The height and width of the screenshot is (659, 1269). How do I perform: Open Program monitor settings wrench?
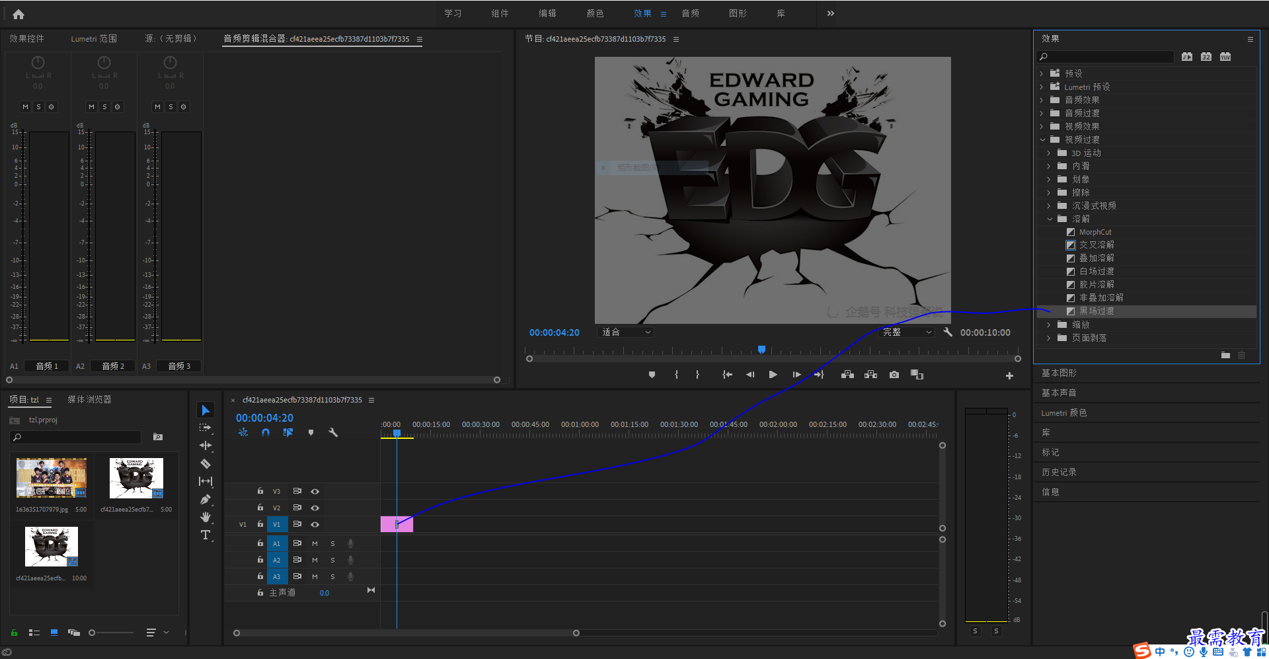(948, 332)
